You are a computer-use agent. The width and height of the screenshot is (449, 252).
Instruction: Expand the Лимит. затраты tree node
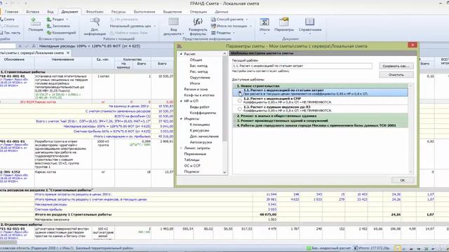[181, 148]
